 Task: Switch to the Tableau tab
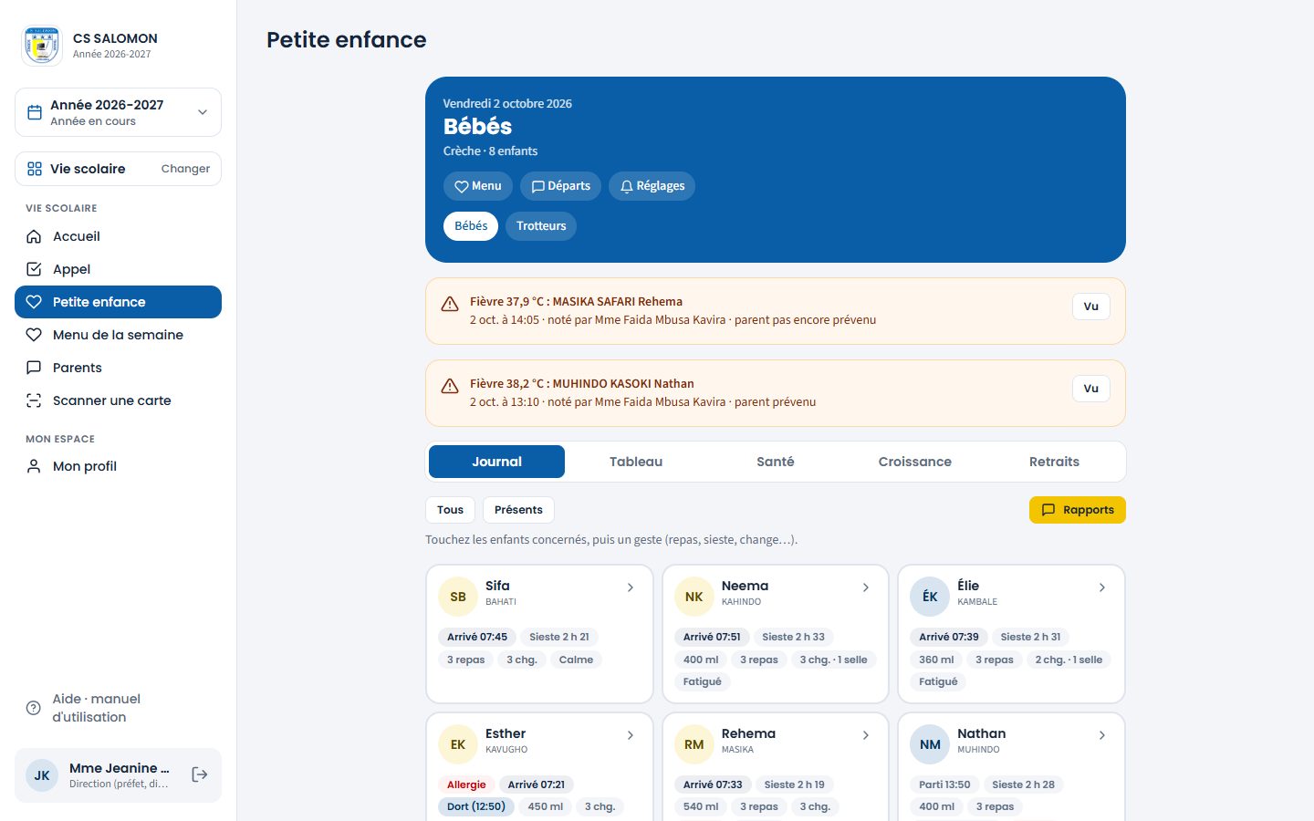[x=636, y=462]
